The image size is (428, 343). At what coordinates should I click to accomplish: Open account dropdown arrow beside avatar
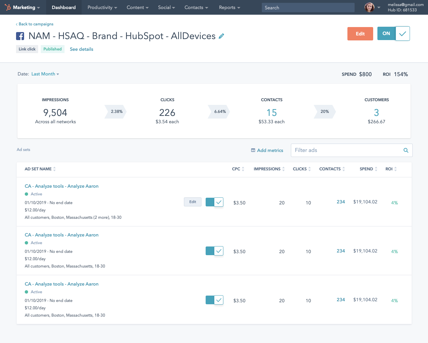click(379, 7)
